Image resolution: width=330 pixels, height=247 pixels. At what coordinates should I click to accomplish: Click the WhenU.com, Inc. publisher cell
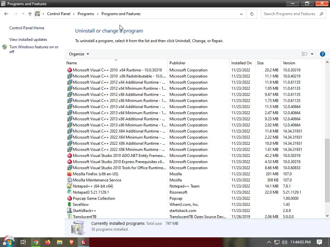[184, 204]
